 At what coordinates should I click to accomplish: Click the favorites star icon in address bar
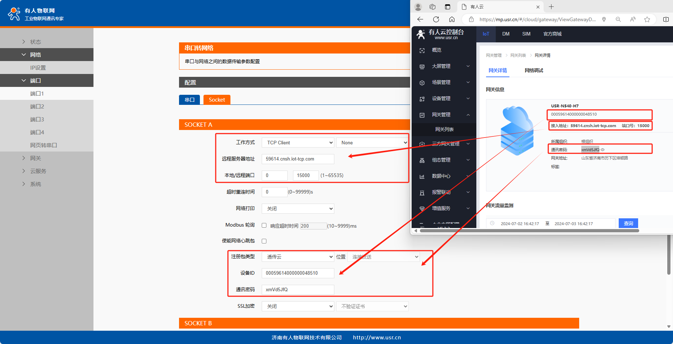tap(647, 19)
